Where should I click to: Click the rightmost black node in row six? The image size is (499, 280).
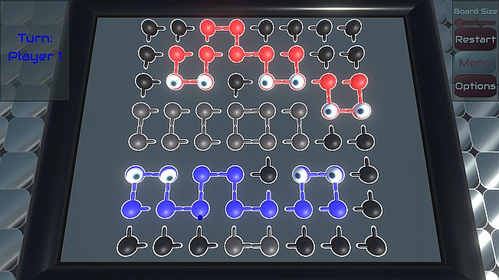click(x=369, y=174)
